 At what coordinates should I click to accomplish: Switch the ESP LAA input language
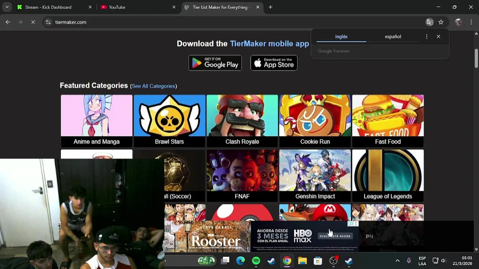click(422, 261)
